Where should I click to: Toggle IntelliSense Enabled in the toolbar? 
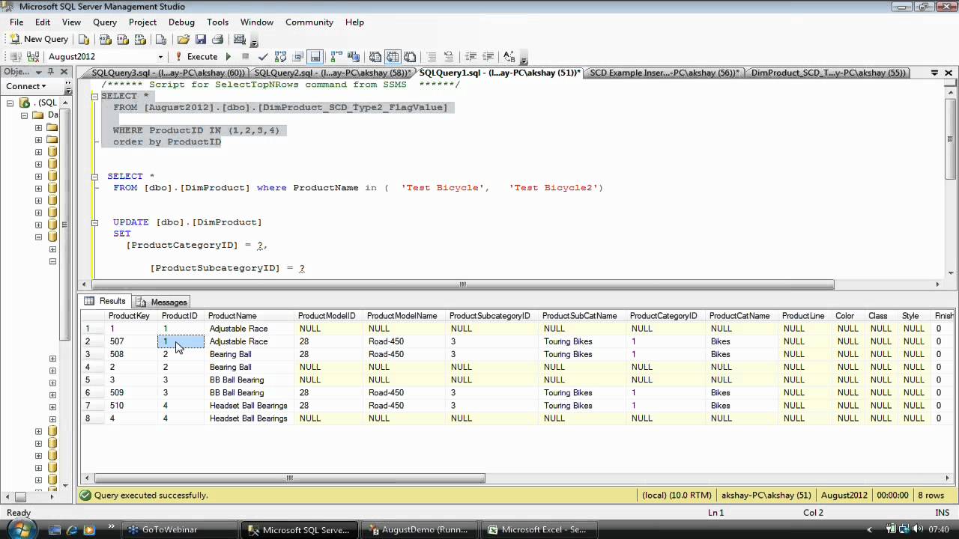pyautogui.click(x=315, y=56)
